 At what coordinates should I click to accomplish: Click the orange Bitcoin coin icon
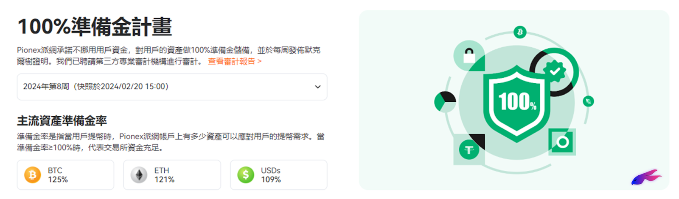33,174
